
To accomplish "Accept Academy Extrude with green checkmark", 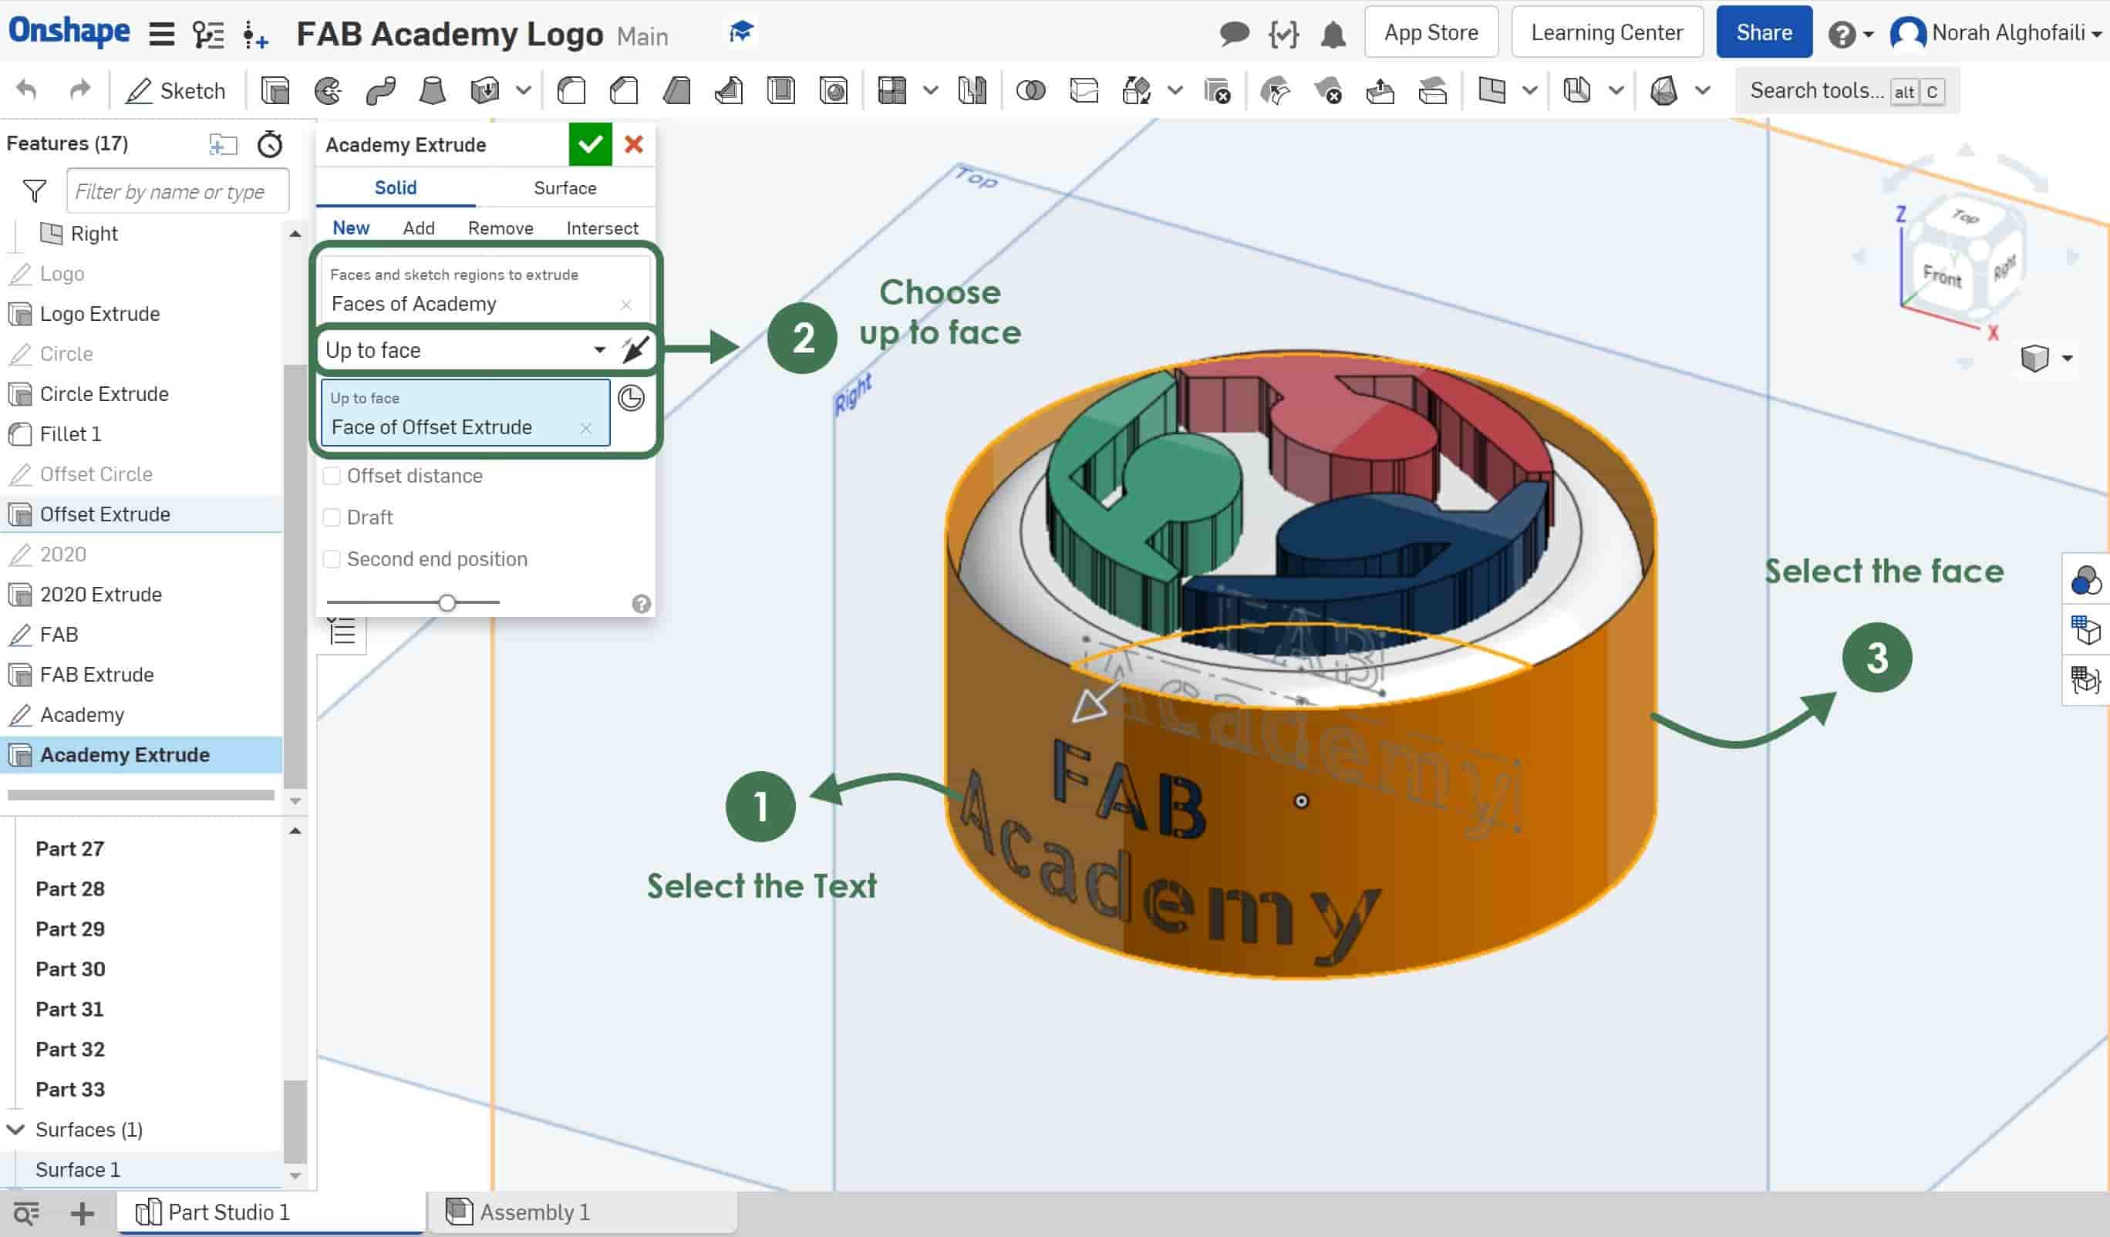I will [590, 144].
